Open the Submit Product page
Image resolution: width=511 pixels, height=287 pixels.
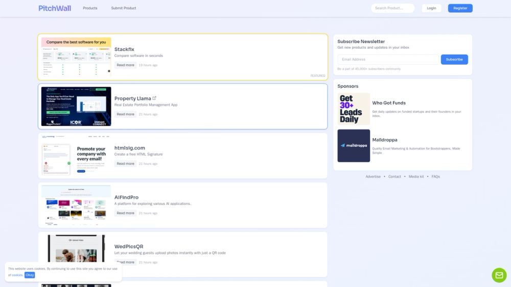click(x=124, y=8)
